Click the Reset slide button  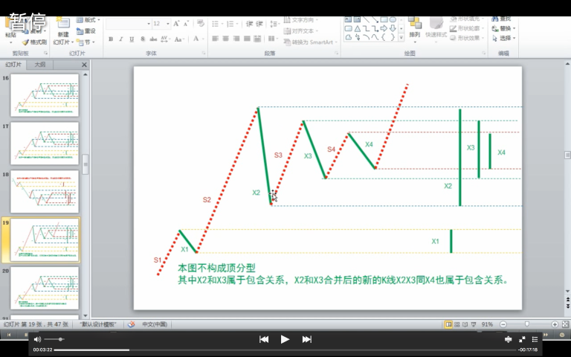(87, 31)
